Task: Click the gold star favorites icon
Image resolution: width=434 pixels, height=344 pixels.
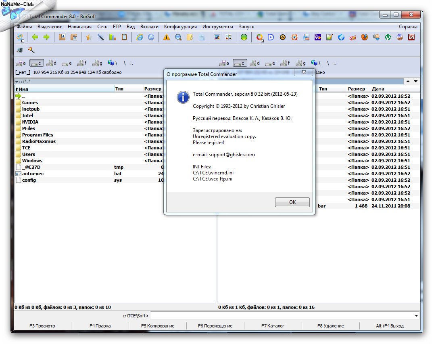Action: 89,38
